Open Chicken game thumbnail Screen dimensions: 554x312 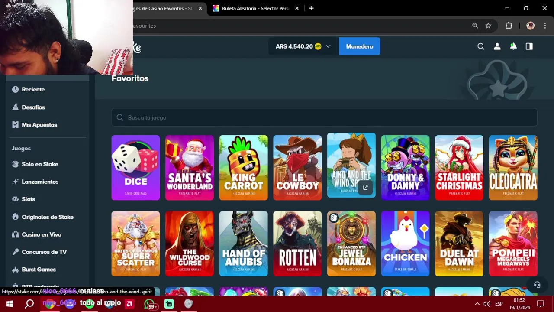pyautogui.click(x=405, y=244)
